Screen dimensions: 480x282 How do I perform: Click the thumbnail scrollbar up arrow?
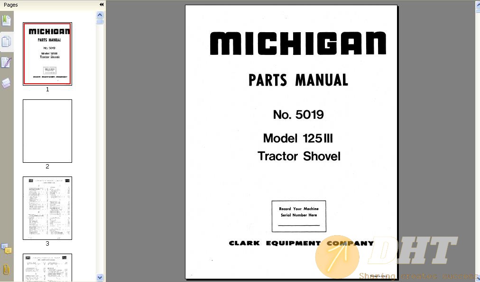point(100,15)
